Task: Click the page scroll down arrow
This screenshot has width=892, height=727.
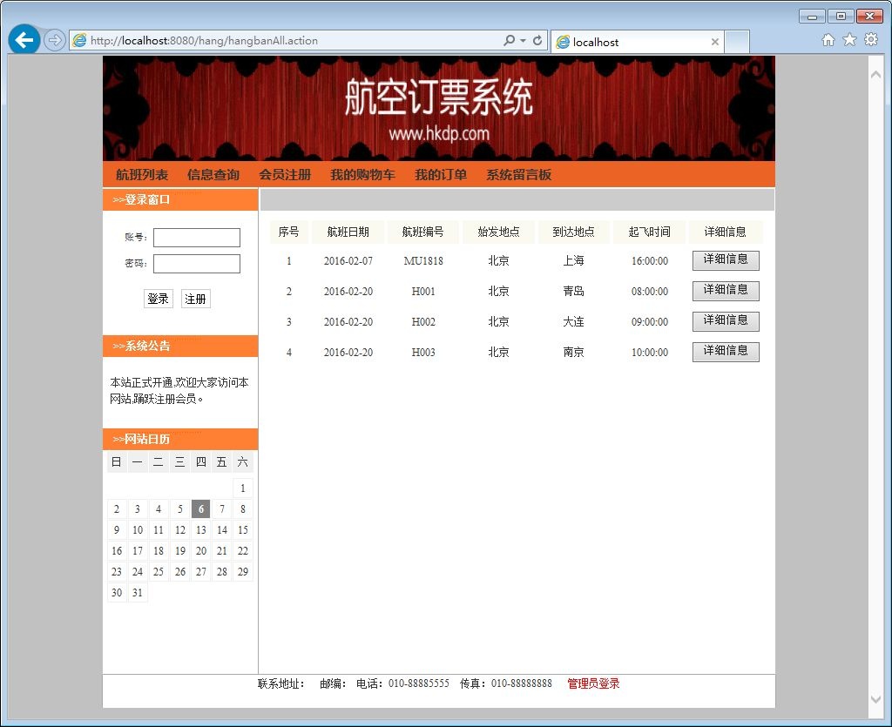Action: point(876,699)
